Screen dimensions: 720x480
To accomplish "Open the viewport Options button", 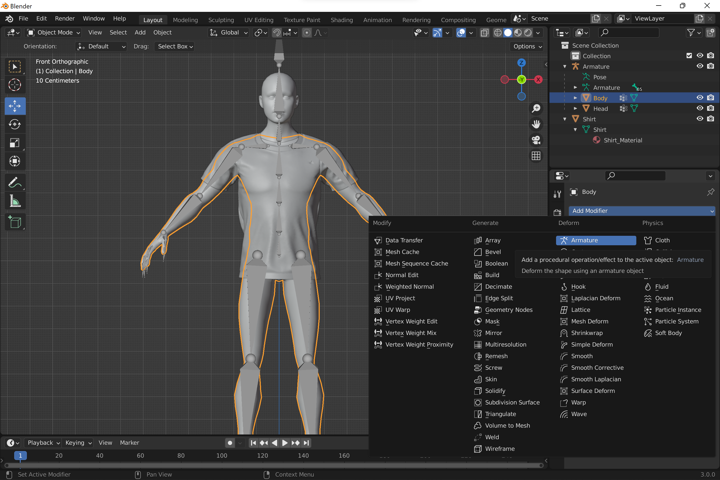I will point(526,47).
